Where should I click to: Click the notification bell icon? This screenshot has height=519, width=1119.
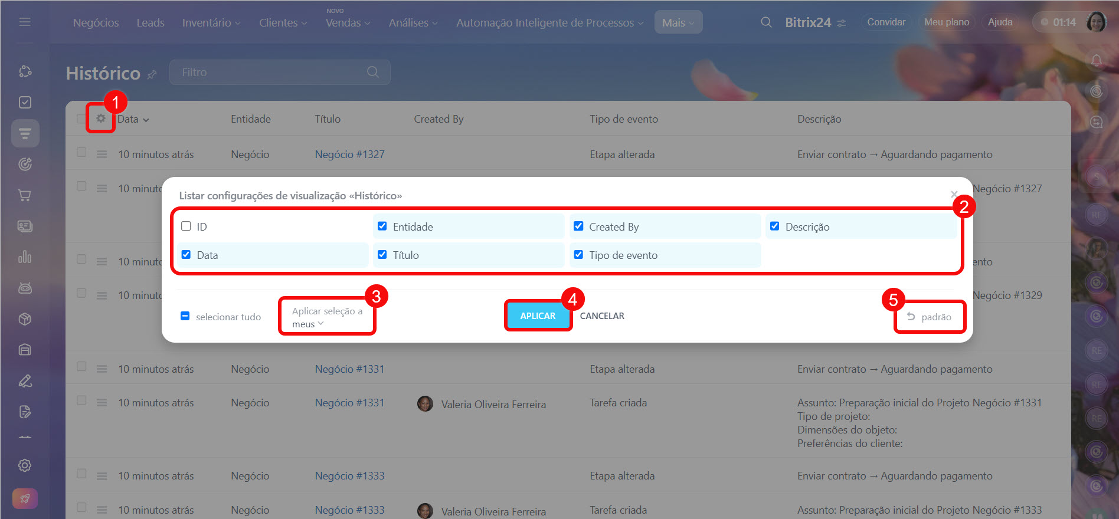pos(1096,60)
